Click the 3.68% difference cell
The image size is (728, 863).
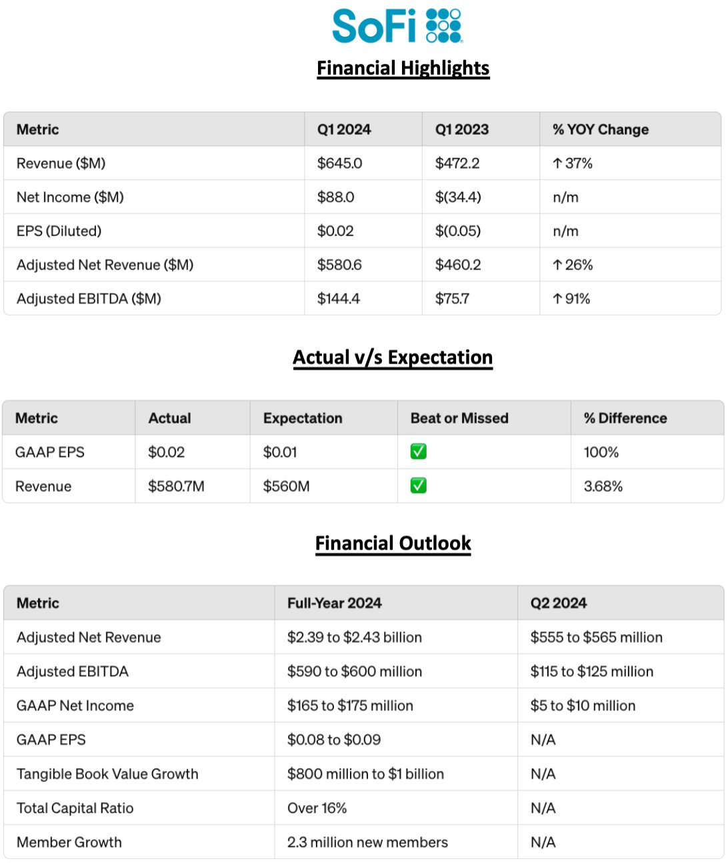[603, 486]
